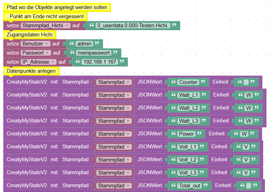Open Stammpfad dropdown in the Power row
The height and width of the screenshot is (192, 267).
pos(114,134)
